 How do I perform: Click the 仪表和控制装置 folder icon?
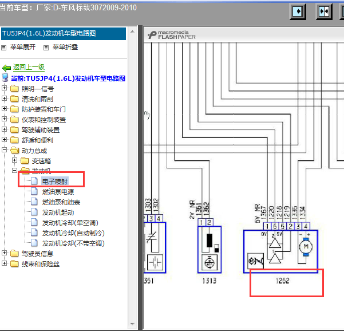(14, 120)
